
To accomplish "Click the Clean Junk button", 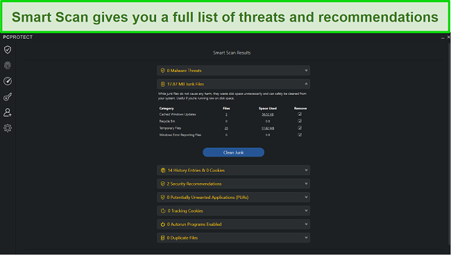I will tap(233, 152).
